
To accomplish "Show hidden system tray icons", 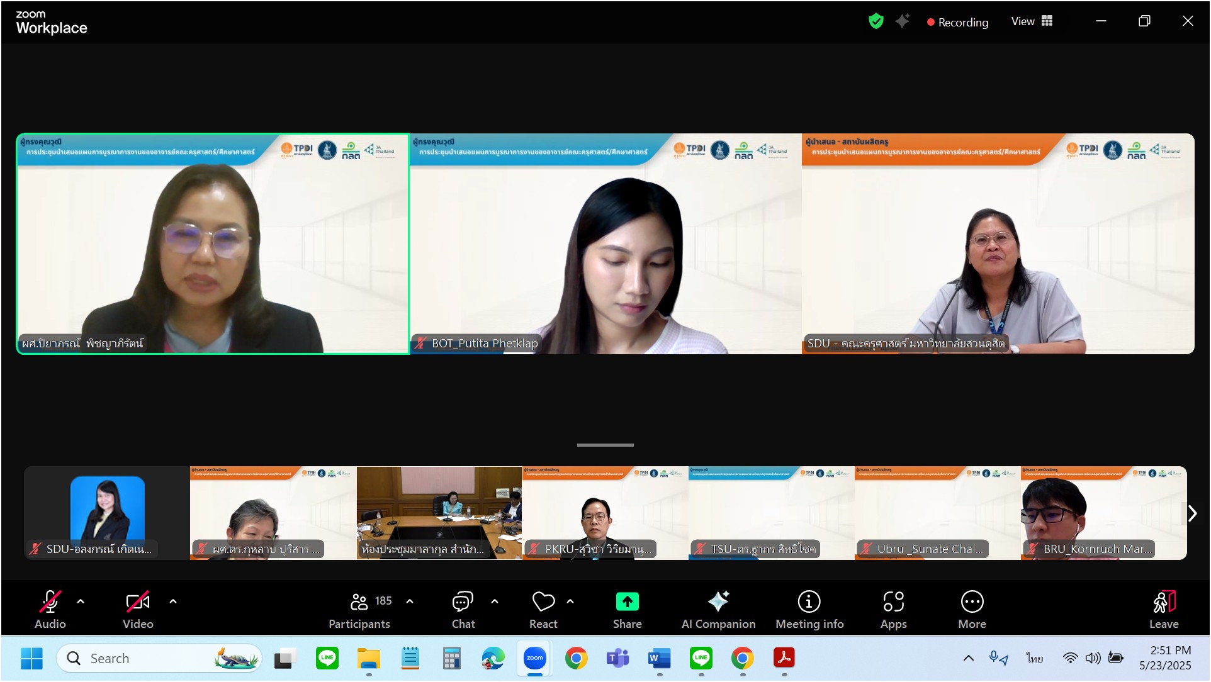I will pos(969,658).
